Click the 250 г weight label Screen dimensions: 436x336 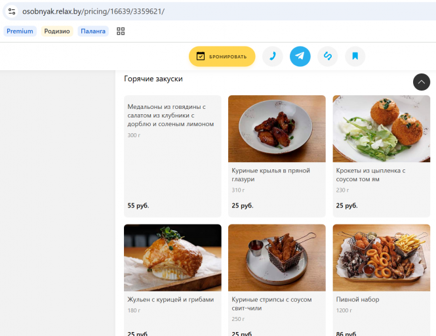[x=238, y=319]
